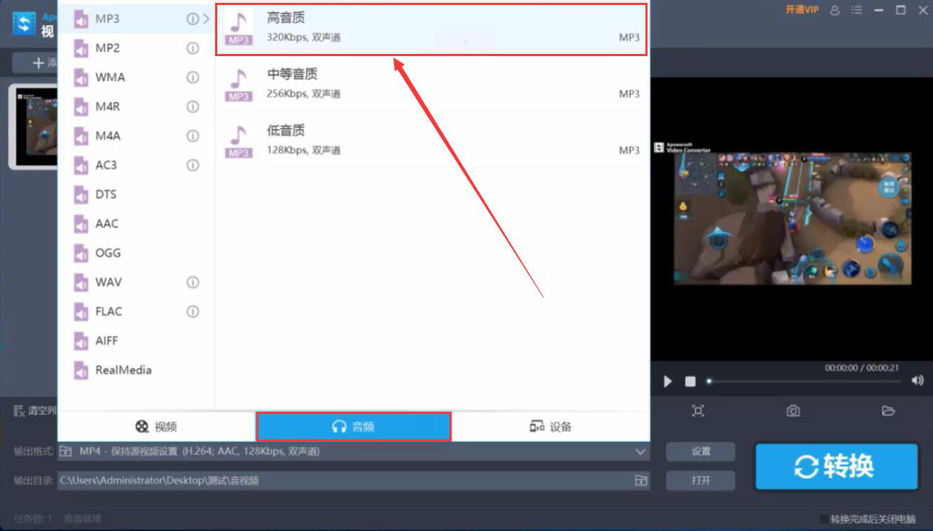This screenshot has height=531, width=933.
Task: Select the video file thumbnail in list
Action: [x=33, y=126]
